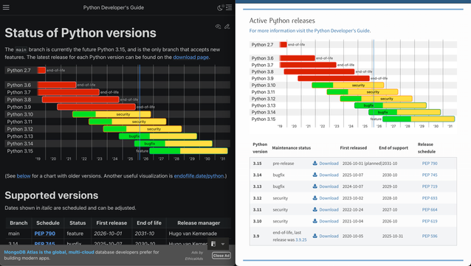Click the download icon in the 3.11 row
The height and width of the screenshot is (266, 471).
pos(314,209)
